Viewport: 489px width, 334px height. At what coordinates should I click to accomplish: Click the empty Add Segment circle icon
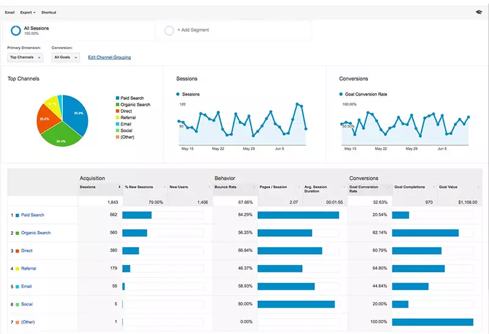click(169, 30)
